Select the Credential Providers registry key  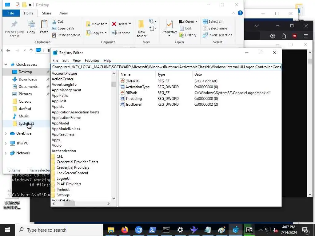coord(73,167)
